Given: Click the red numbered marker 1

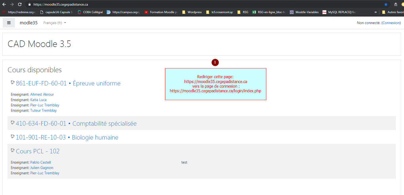Looking at the screenshot, I should pyautogui.click(x=215, y=63).
